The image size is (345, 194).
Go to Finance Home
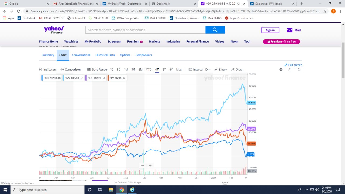[48, 41]
